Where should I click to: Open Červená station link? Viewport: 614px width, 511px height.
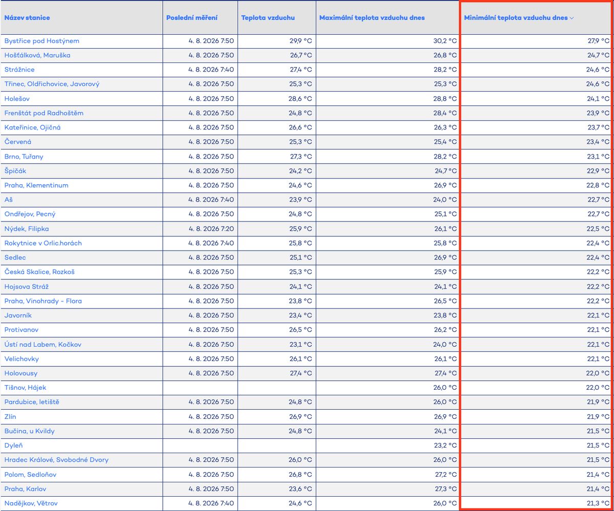click(18, 142)
